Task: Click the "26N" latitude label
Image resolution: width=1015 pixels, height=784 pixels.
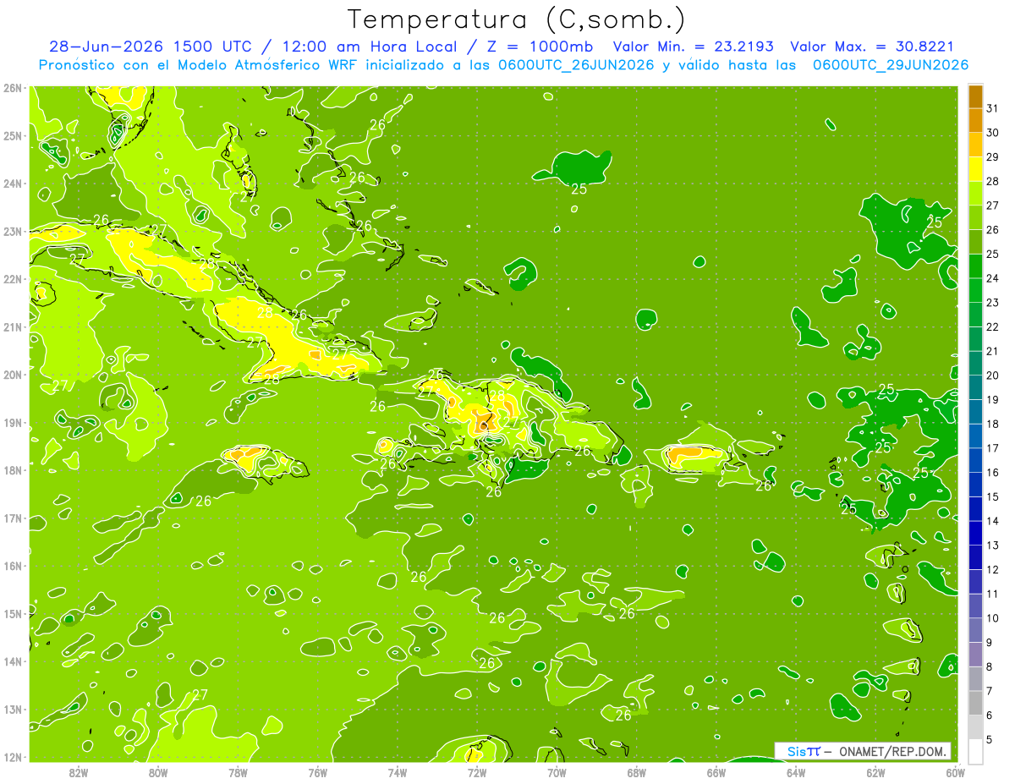Action: (13, 88)
